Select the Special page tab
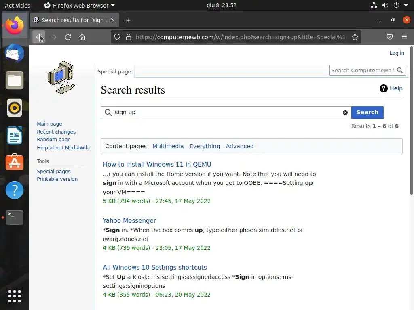414x310 pixels. (114, 71)
